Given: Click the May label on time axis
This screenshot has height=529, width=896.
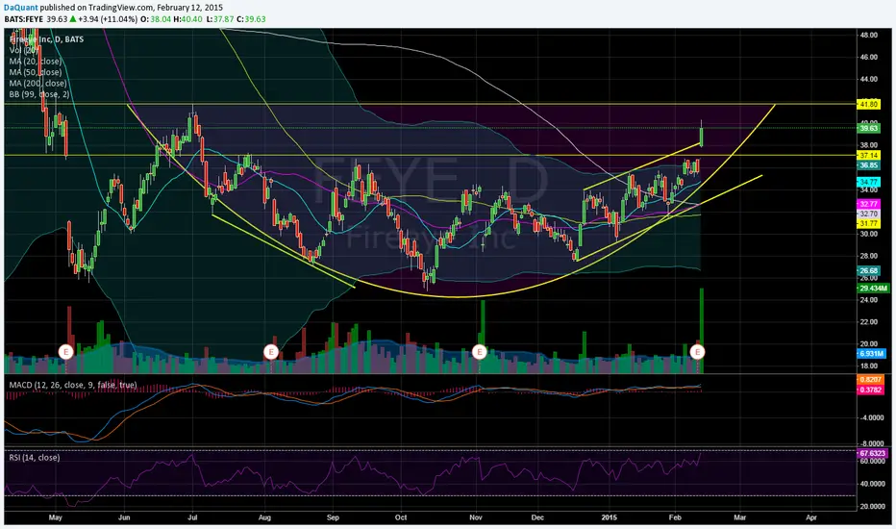Looking at the screenshot, I should [x=56, y=517].
